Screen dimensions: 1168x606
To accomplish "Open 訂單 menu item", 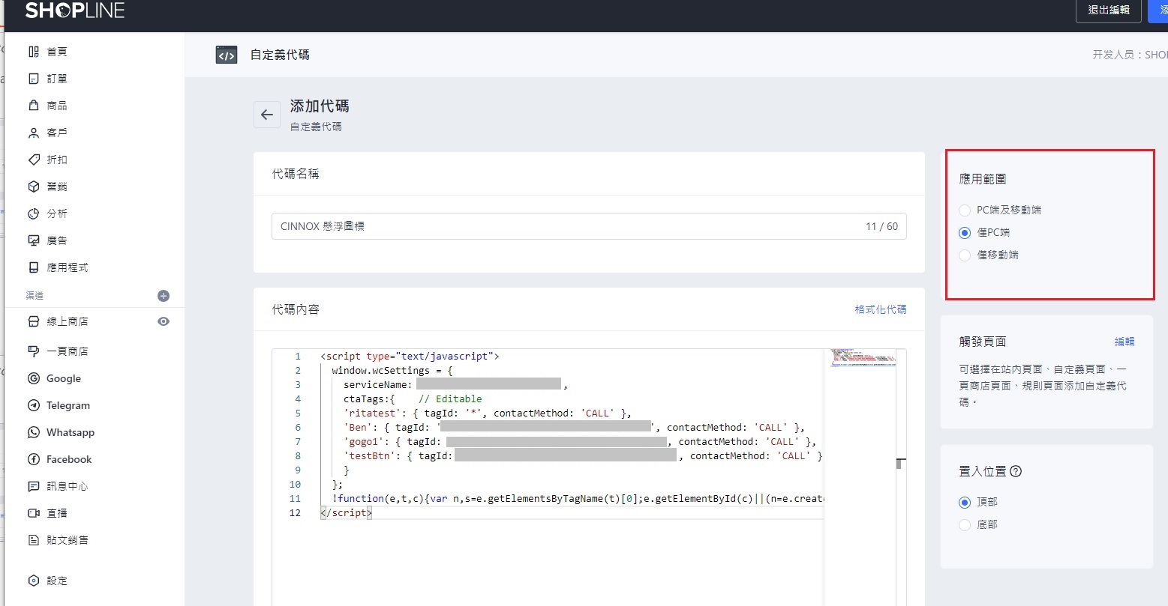I will [x=56, y=79].
